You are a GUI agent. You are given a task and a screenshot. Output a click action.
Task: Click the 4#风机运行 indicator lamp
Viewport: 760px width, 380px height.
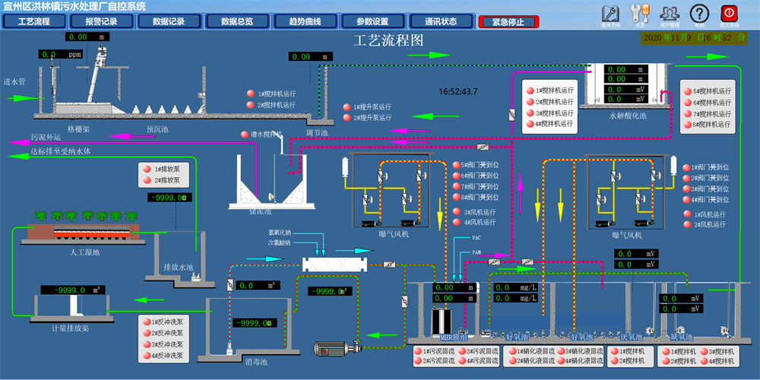click(x=456, y=222)
